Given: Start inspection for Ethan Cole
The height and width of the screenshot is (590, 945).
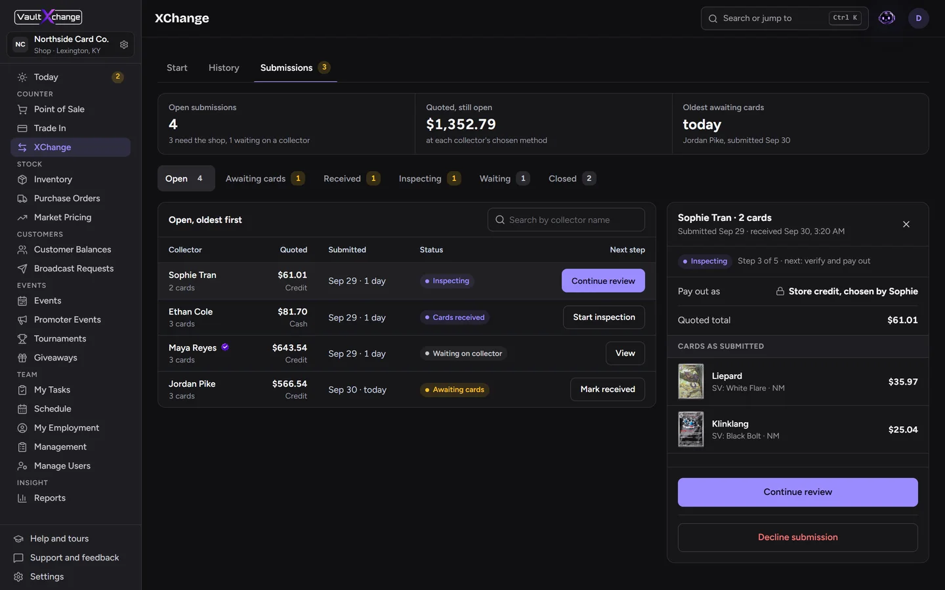Looking at the screenshot, I should click(604, 317).
